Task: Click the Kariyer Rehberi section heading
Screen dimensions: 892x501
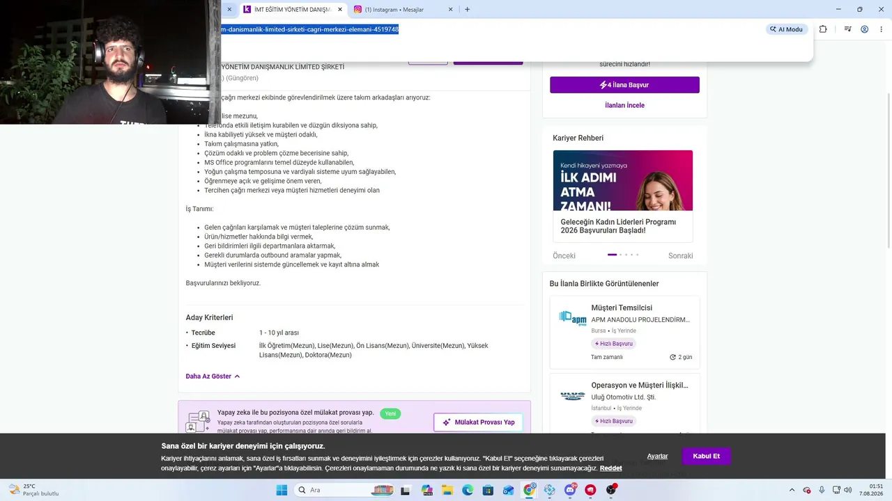Action: (x=578, y=138)
